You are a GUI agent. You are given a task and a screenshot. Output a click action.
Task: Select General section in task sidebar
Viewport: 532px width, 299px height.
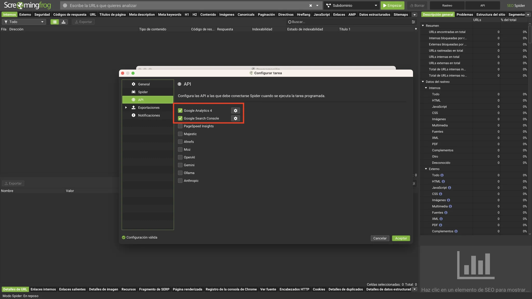[x=148, y=84]
